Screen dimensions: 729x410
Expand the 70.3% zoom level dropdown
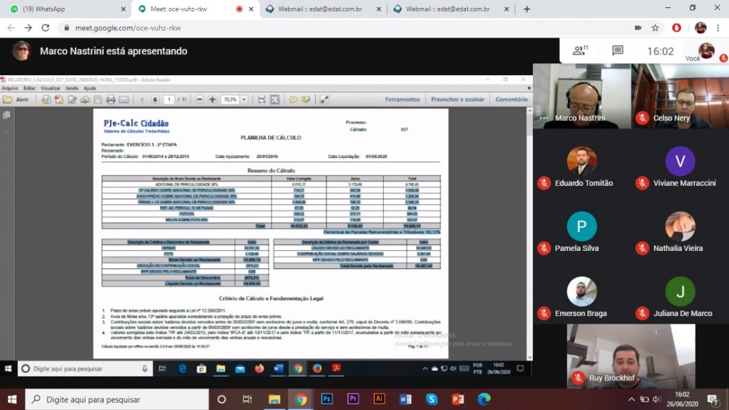(244, 100)
